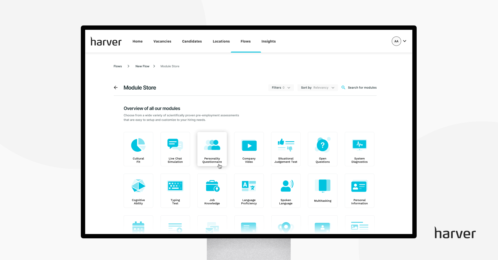The image size is (498, 260).
Task: Open the Vacancies tab
Action: (x=162, y=41)
